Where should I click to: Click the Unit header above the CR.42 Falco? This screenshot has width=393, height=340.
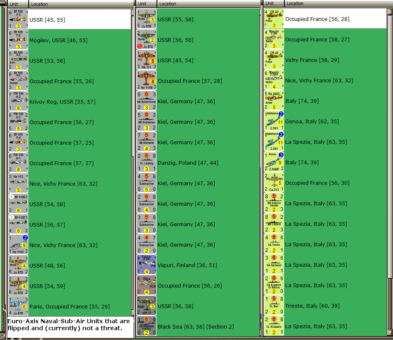point(274,4)
